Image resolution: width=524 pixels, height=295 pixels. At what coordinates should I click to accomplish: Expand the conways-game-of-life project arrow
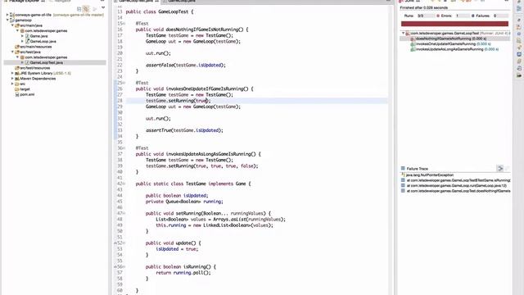[x=7, y=15]
